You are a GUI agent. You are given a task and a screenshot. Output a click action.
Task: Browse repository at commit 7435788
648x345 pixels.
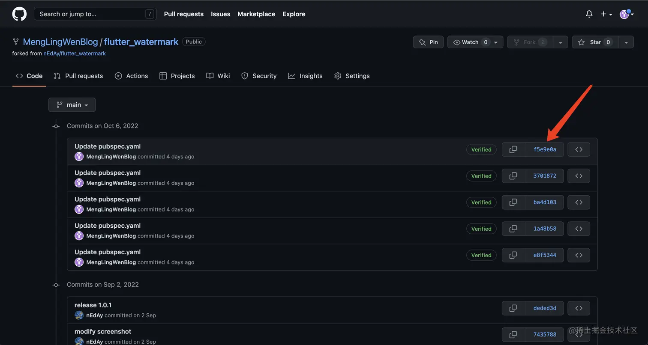coord(579,335)
